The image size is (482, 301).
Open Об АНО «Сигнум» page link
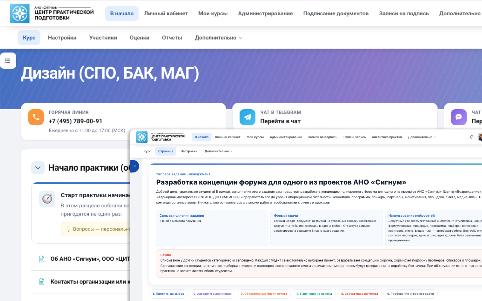tap(90, 259)
